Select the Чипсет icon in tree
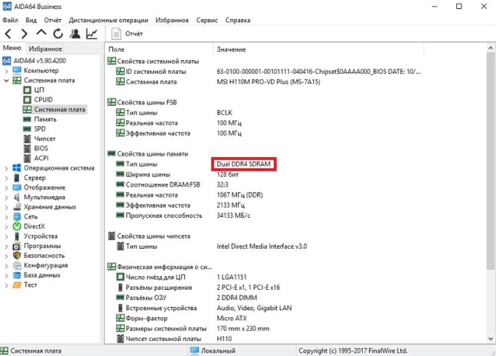Viewport: 496px width, 356px height. pos(27,139)
